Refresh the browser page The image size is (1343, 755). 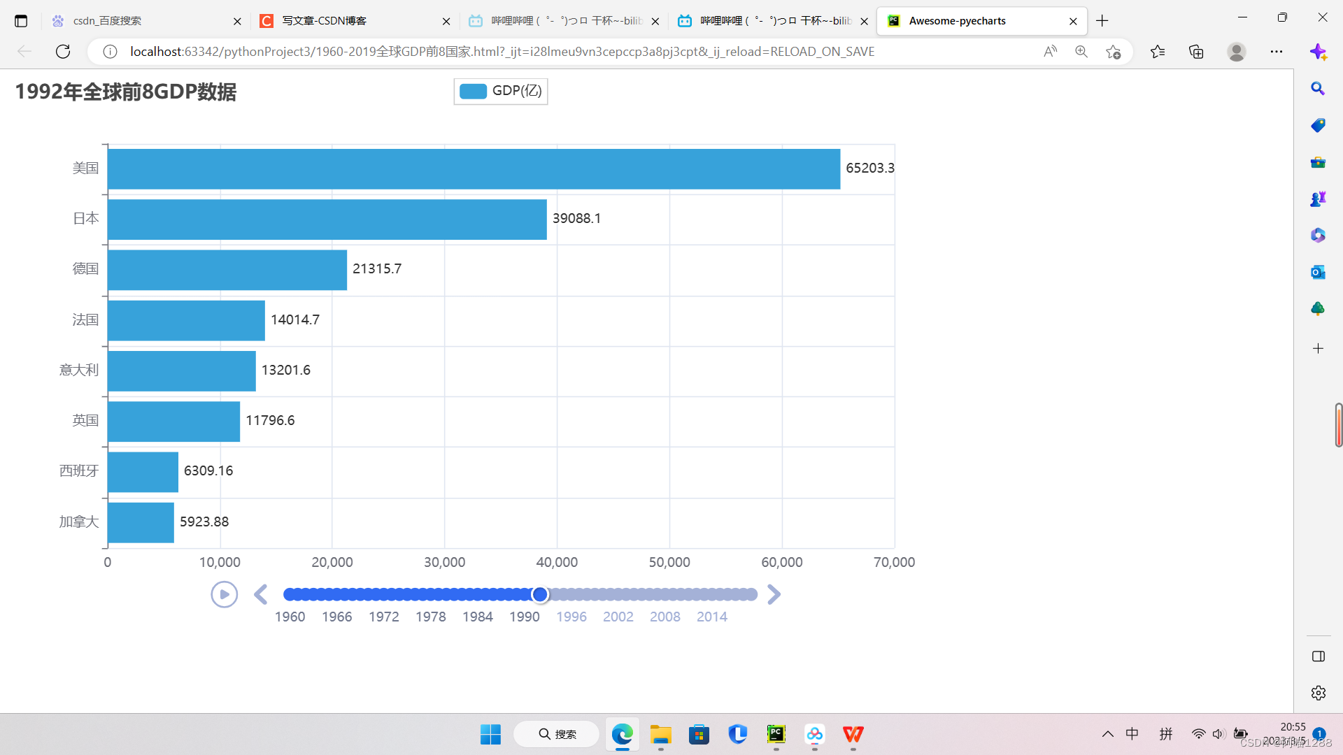point(63,51)
